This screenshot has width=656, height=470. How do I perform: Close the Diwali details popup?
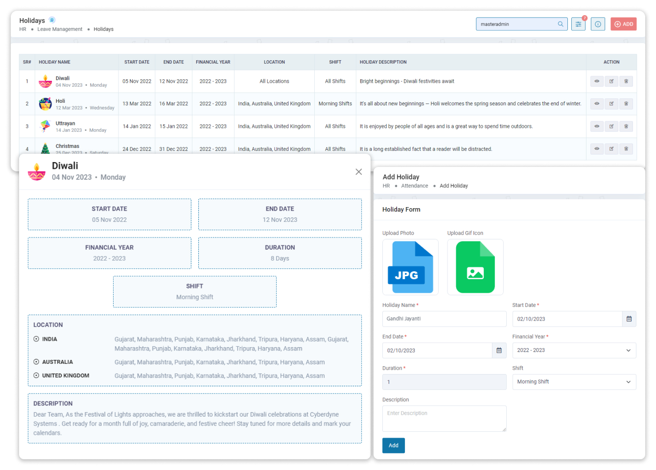coord(358,172)
